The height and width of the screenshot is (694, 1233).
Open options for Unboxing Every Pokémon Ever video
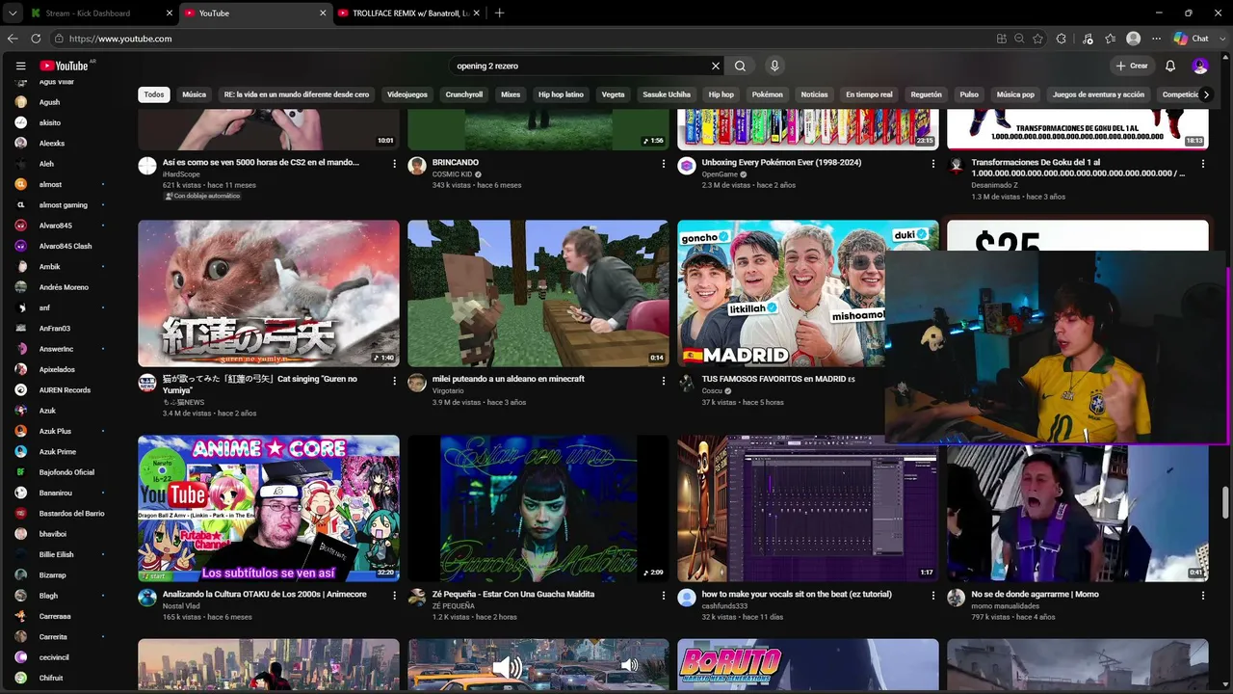932,163
